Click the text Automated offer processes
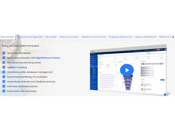 (22, 91)
